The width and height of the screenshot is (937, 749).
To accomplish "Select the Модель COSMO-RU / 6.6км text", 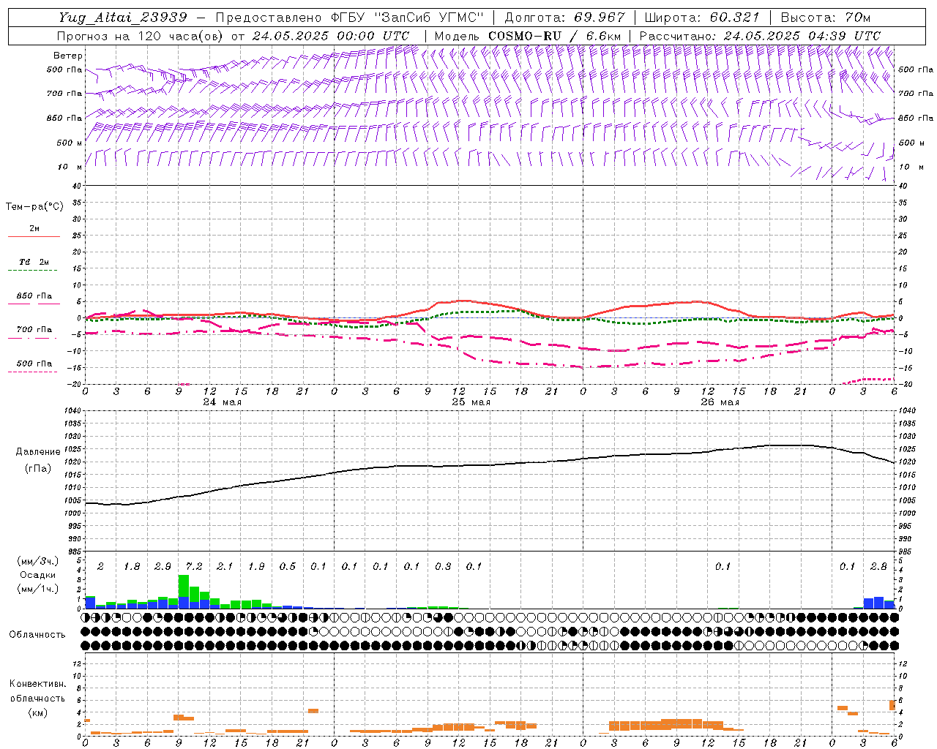I will (x=528, y=36).
